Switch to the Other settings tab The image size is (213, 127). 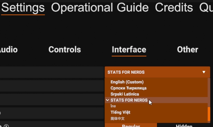point(188,50)
